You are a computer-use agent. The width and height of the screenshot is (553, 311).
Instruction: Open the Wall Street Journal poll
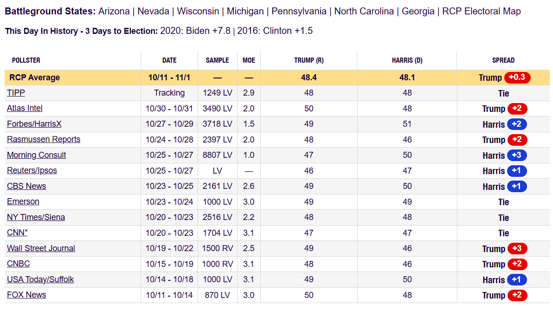click(41, 248)
